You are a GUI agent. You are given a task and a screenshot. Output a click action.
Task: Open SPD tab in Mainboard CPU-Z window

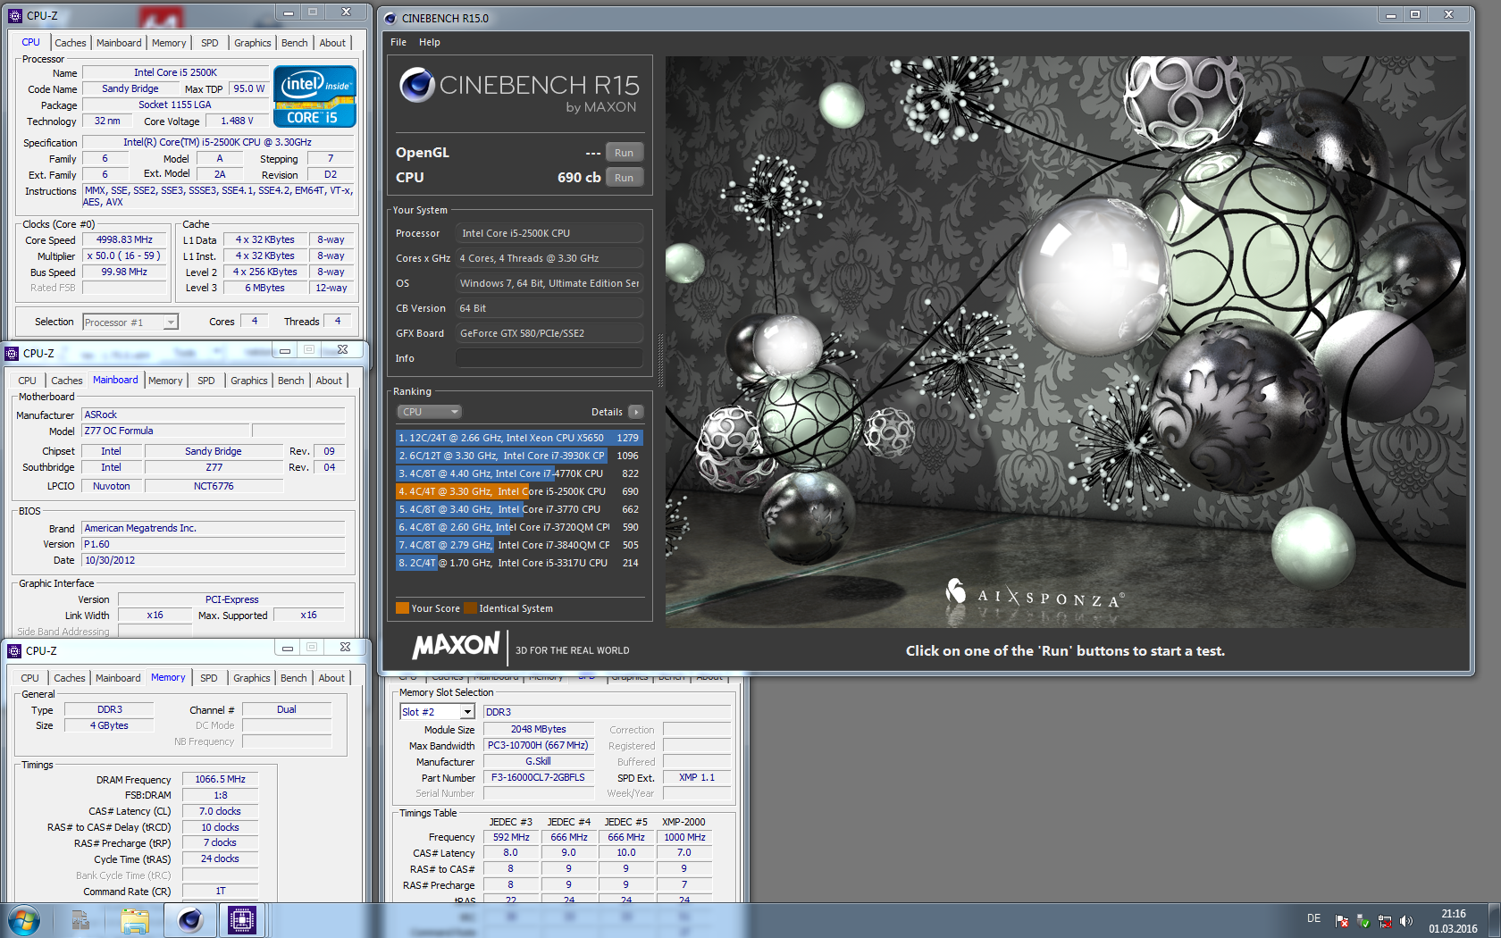206,381
